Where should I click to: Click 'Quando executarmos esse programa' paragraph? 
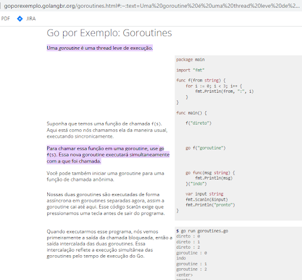click(109, 243)
